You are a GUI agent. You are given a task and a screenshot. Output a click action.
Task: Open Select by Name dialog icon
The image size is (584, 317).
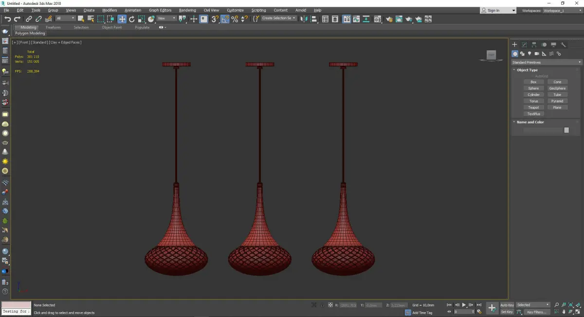pyautogui.click(x=91, y=19)
